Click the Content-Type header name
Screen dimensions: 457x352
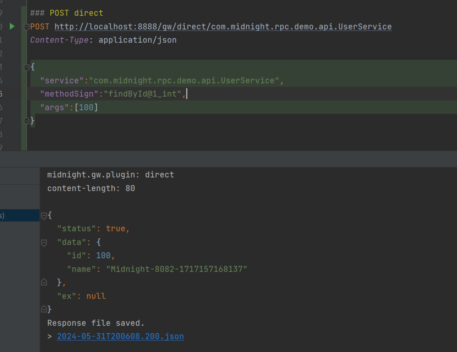pyautogui.click(x=59, y=40)
